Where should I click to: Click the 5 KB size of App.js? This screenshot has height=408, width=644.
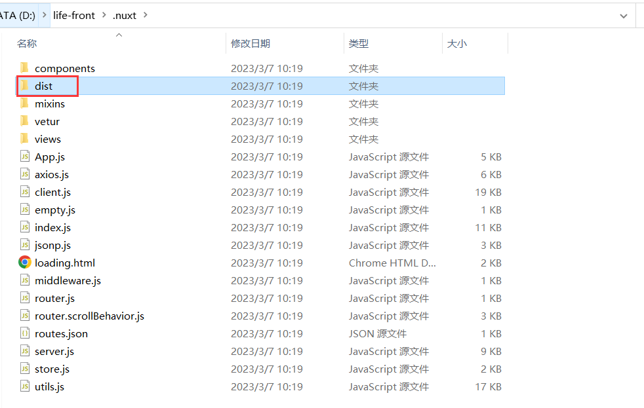point(491,157)
